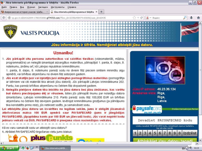Image resolution: width=202 pixels, height=151 pixels.
Task: Open a new tab with plus button
Action: tap(101, 12)
